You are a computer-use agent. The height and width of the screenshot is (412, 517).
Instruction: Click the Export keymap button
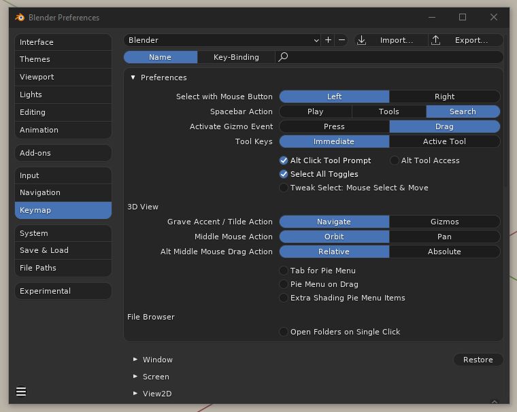pos(465,40)
